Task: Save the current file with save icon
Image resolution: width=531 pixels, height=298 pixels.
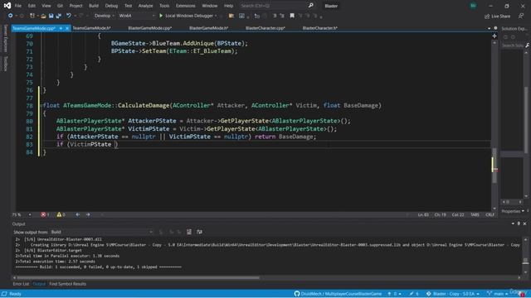Action: pos(51,16)
